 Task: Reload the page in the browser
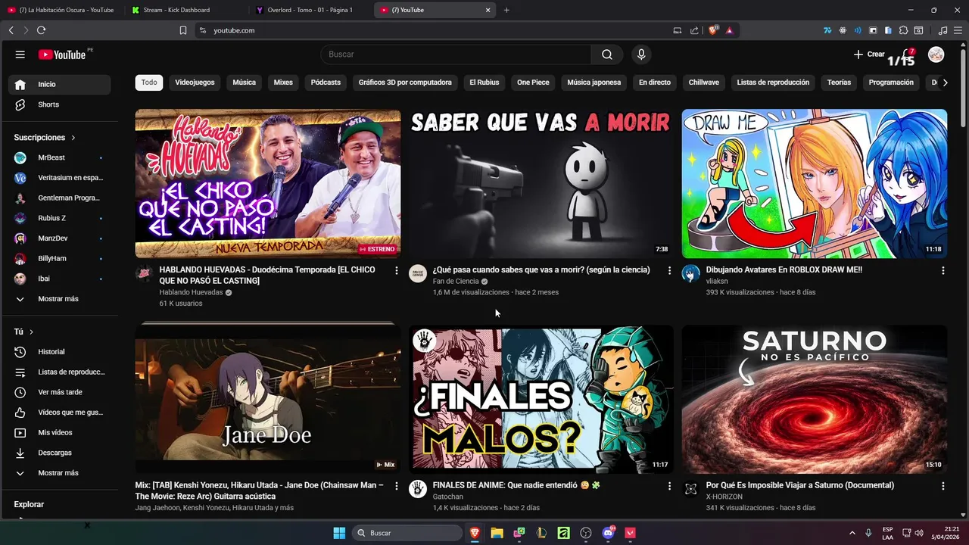coord(41,30)
